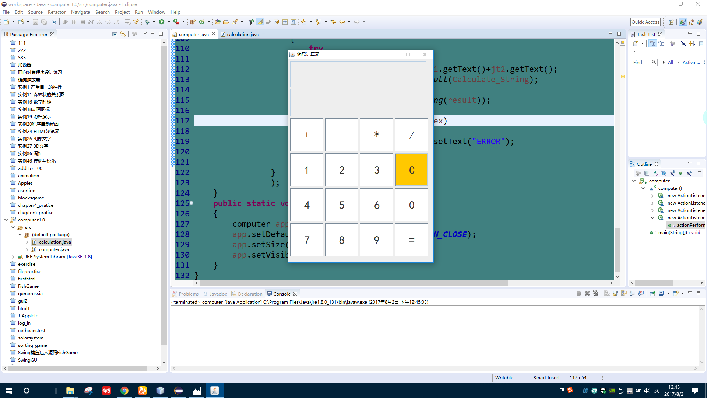
Task: Open the Debug dropdown arrow
Action: [x=154, y=22]
